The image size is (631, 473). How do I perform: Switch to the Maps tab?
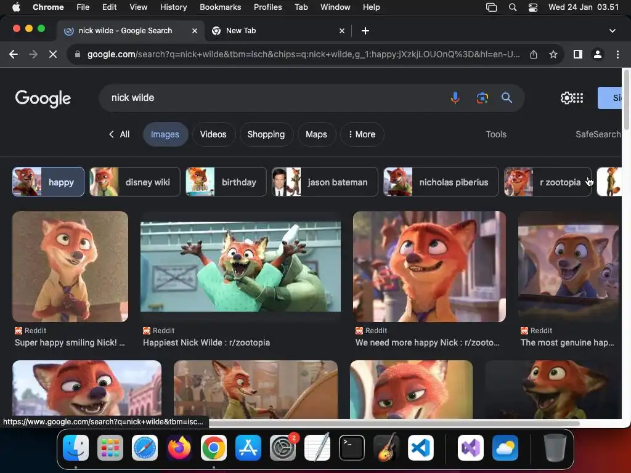pyautogui.click(x=316, y=134)
